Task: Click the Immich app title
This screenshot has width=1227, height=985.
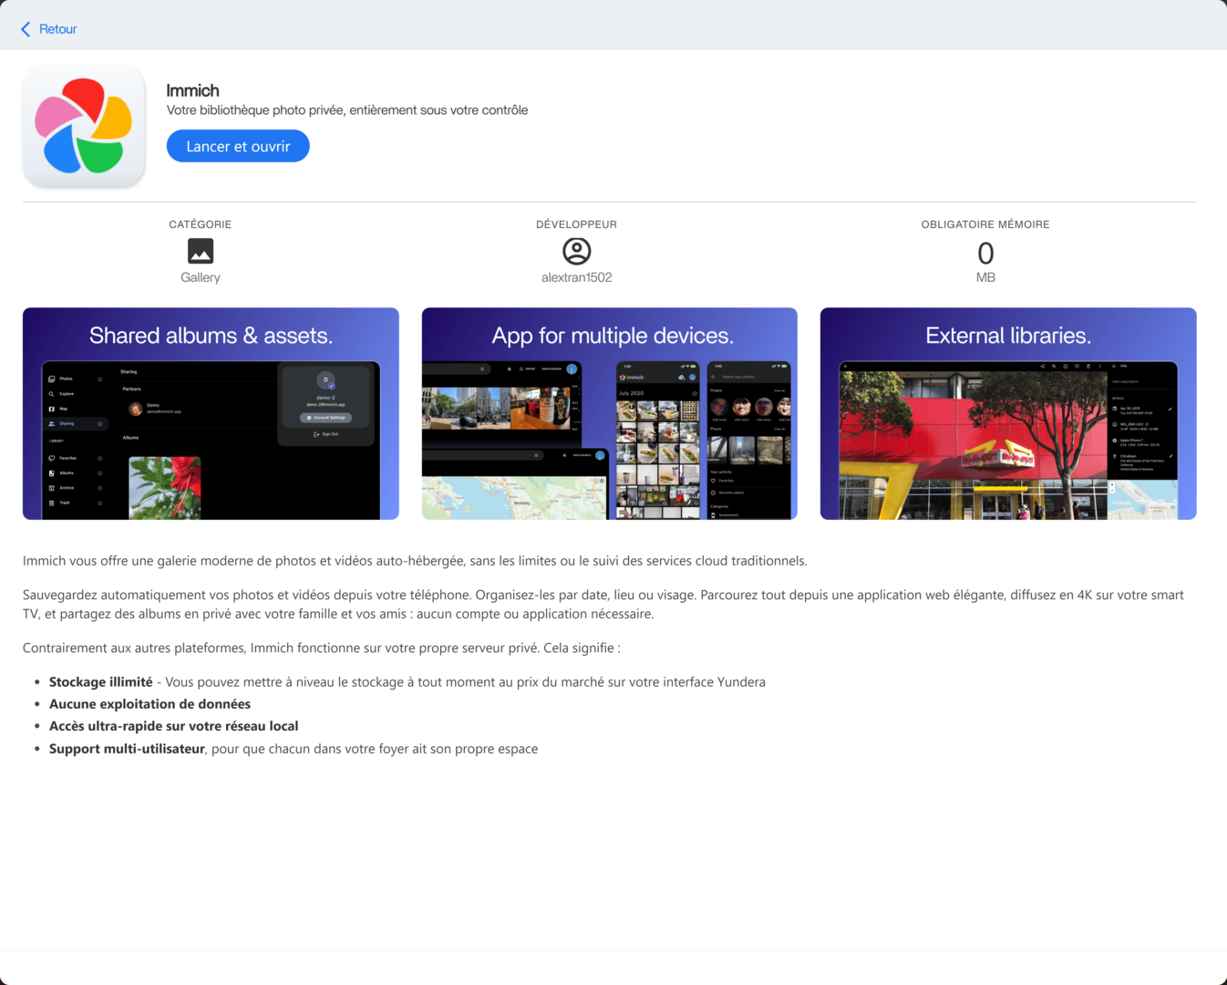Action: [192, 90]
